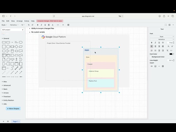Open the Edit menu
The width and height of the screenshot is (176, 132).
pyautogui.click(x=8, y=21)
